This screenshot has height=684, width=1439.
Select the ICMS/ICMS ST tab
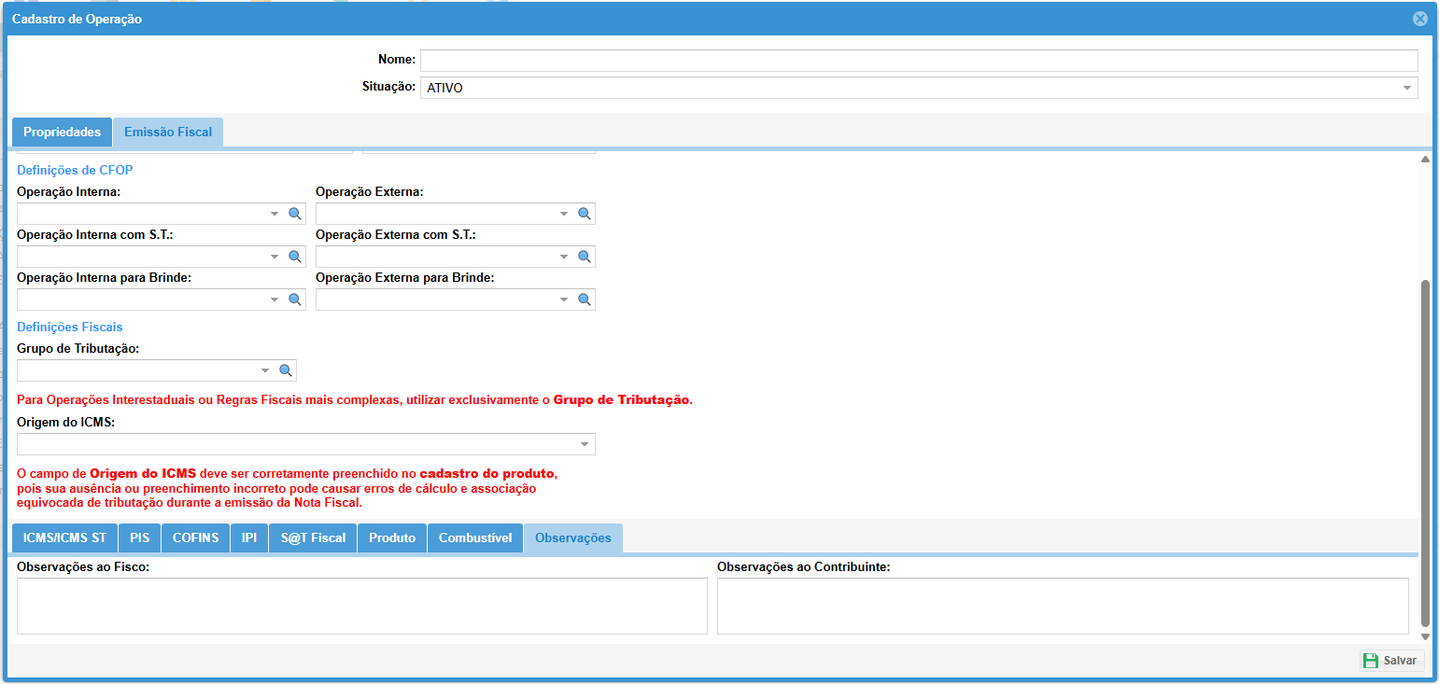click(64, 538)
